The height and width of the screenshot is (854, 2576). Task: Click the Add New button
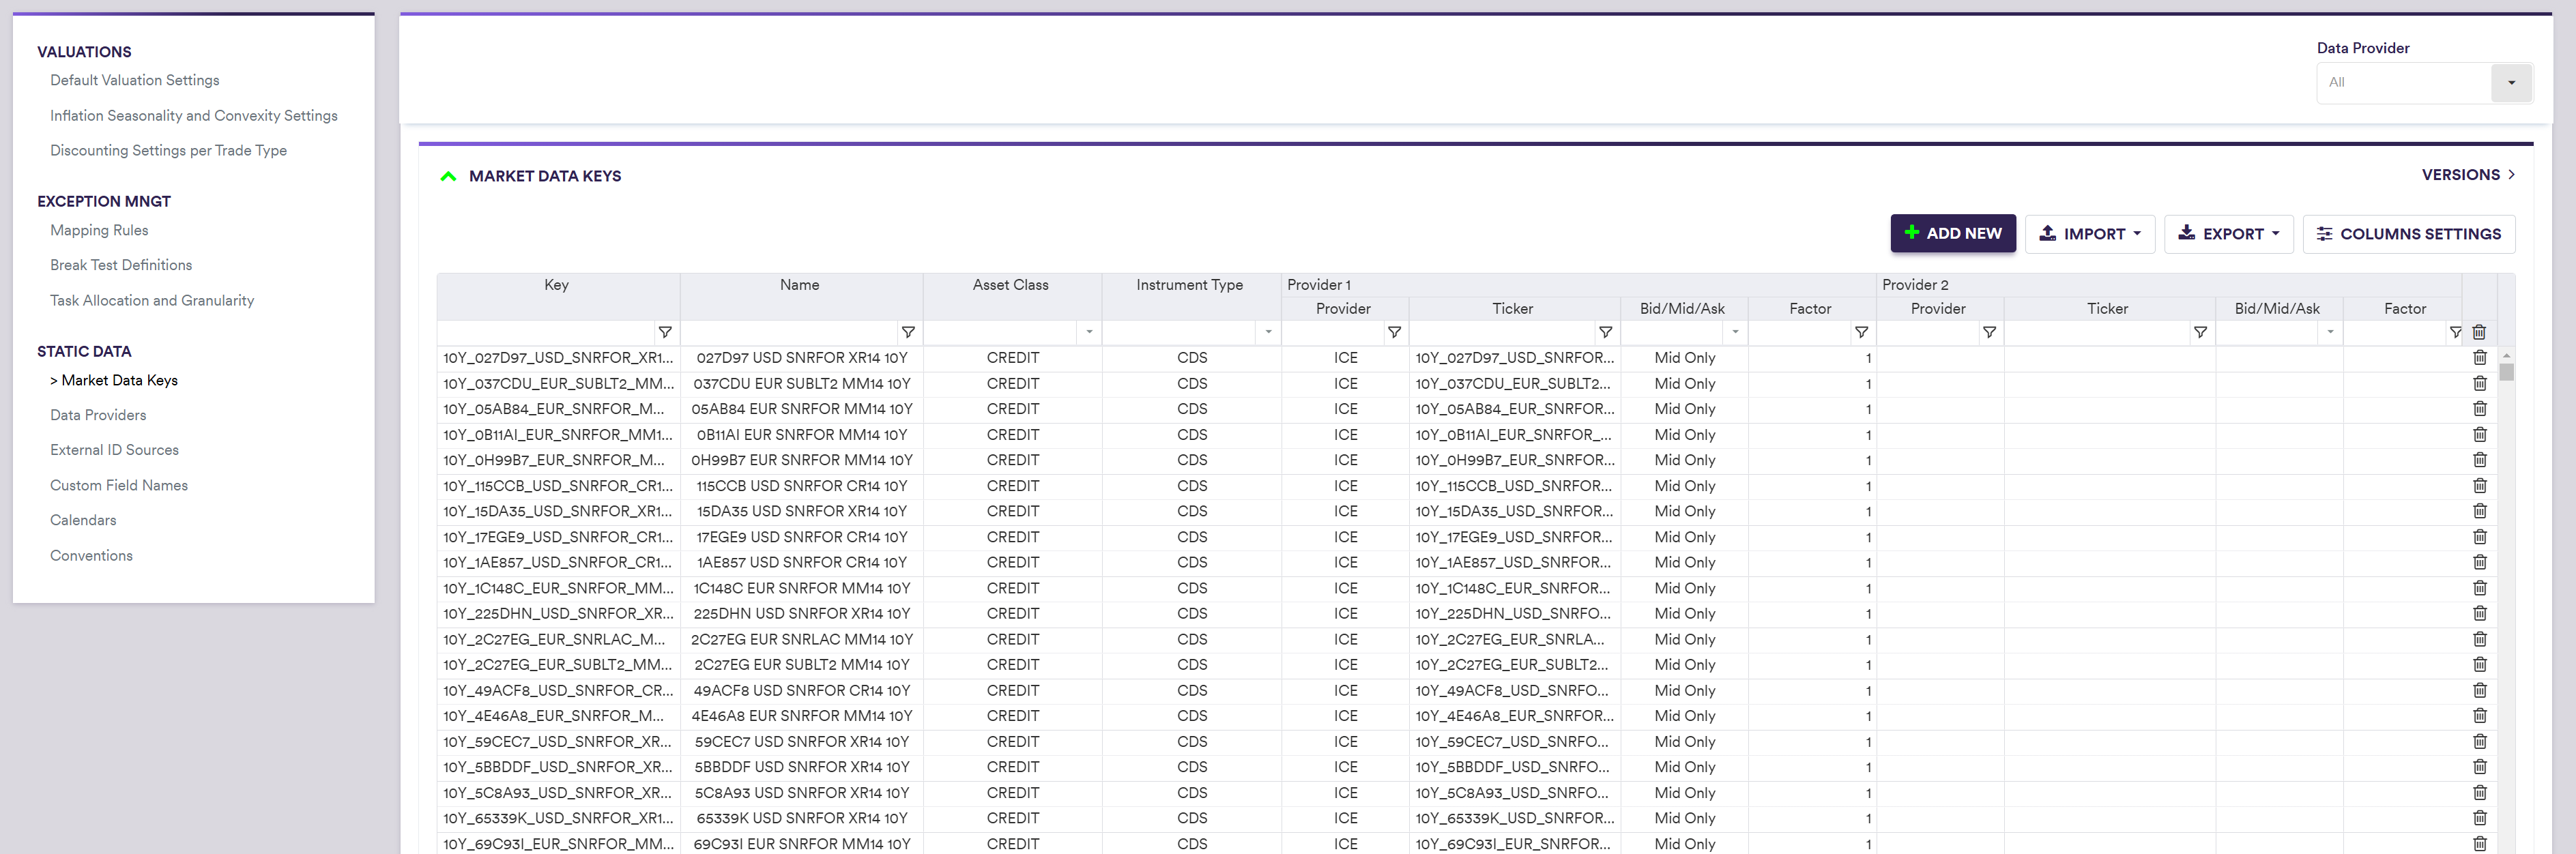point(1952,234)
